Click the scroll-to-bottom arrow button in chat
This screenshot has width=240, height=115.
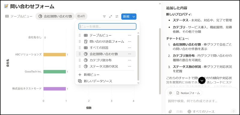point(202,81)
